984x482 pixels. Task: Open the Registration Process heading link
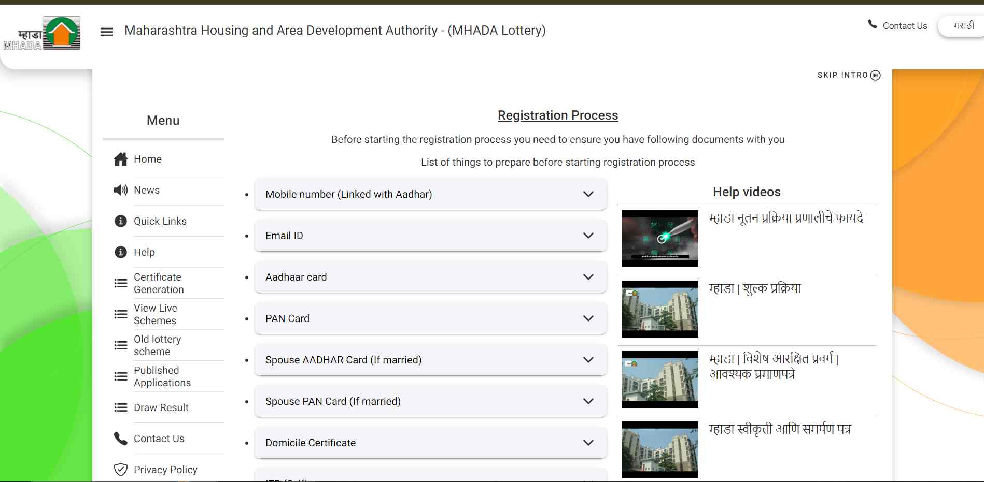558,115
